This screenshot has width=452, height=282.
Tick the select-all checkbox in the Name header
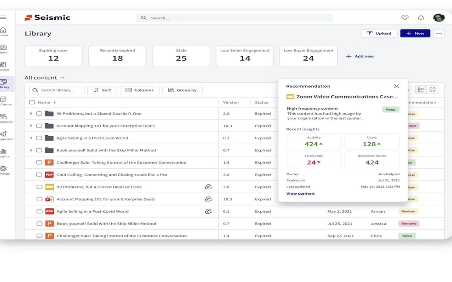pyautogui.click(x=32, y=102)
